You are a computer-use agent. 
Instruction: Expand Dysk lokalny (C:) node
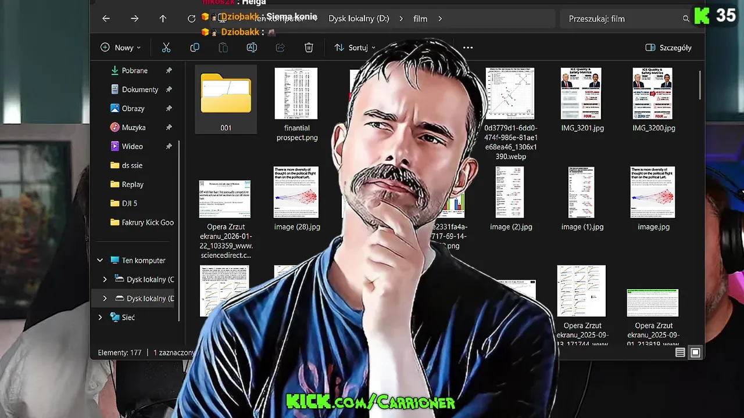(105, 279)
